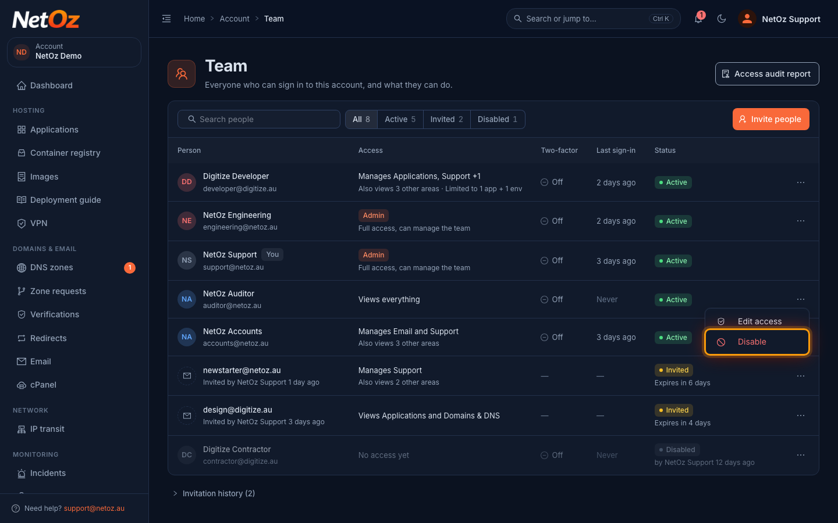
Task: Click help question mark icon
Action: pos(16,508)
